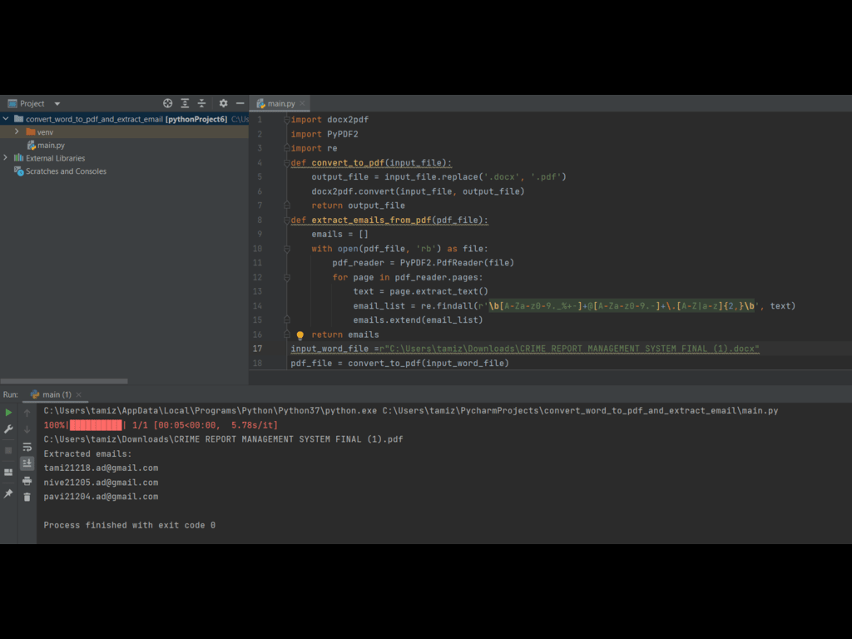Image resolution: width=852 pixels, height=639 pixels.
Task: Fold the with block at line 10
Action: coord(287,249)
